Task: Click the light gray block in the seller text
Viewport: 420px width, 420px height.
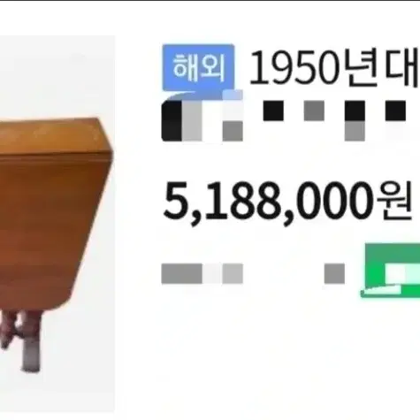Action: [233, 274]
